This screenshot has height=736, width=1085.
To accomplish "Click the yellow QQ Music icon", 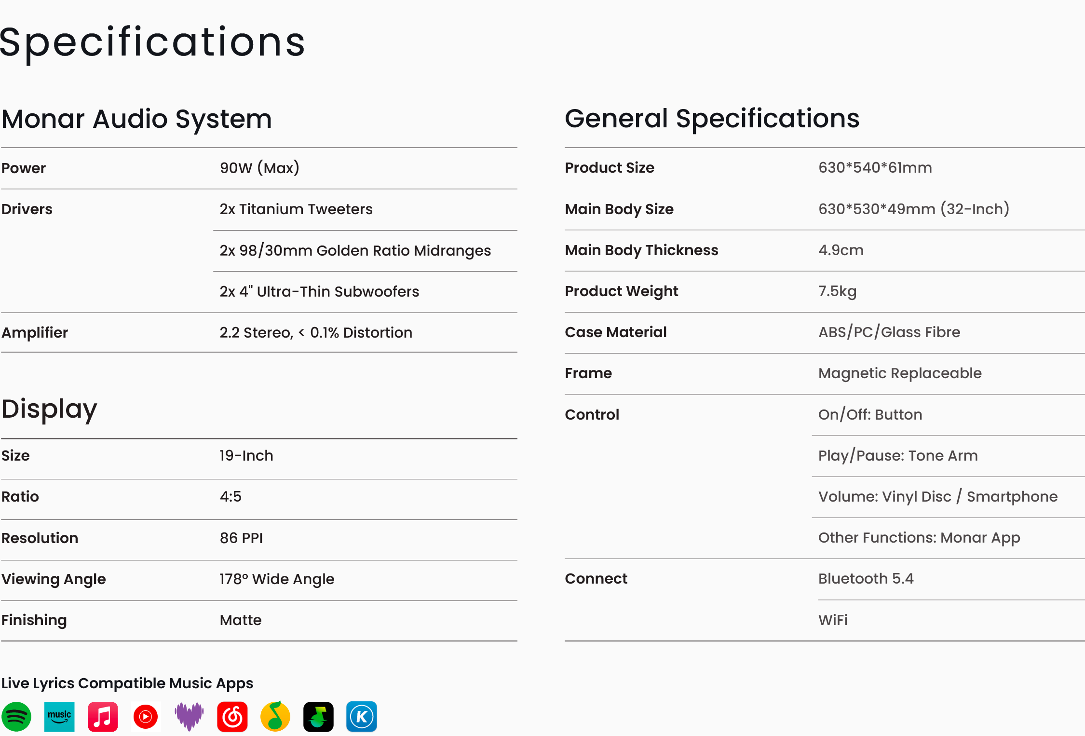I will (x=275, y=717).
